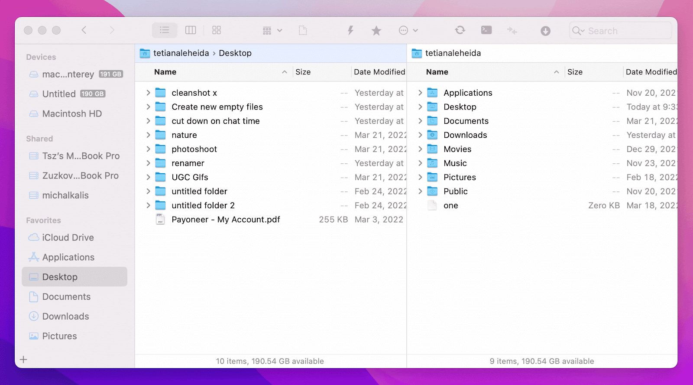Screen dimensions: 693x385
Task: Click the sync panes icon
Action: click(x=460, y=30)
